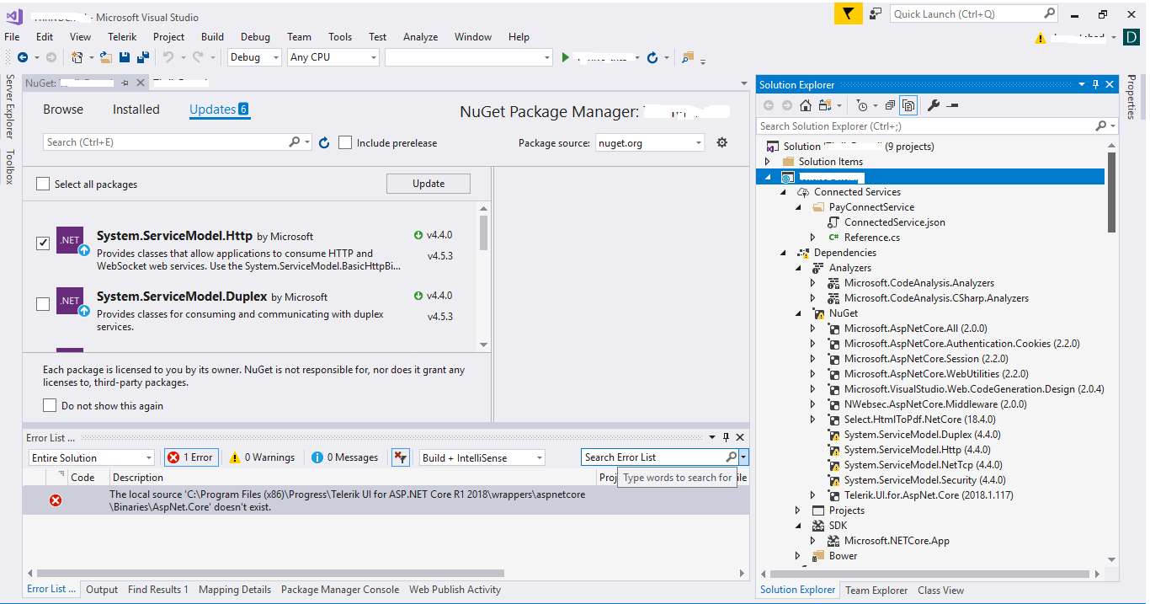This screenshot has height=604, width=1150.
Task: Open the Any CPU platform dropdown
Action: pos(333,57)
